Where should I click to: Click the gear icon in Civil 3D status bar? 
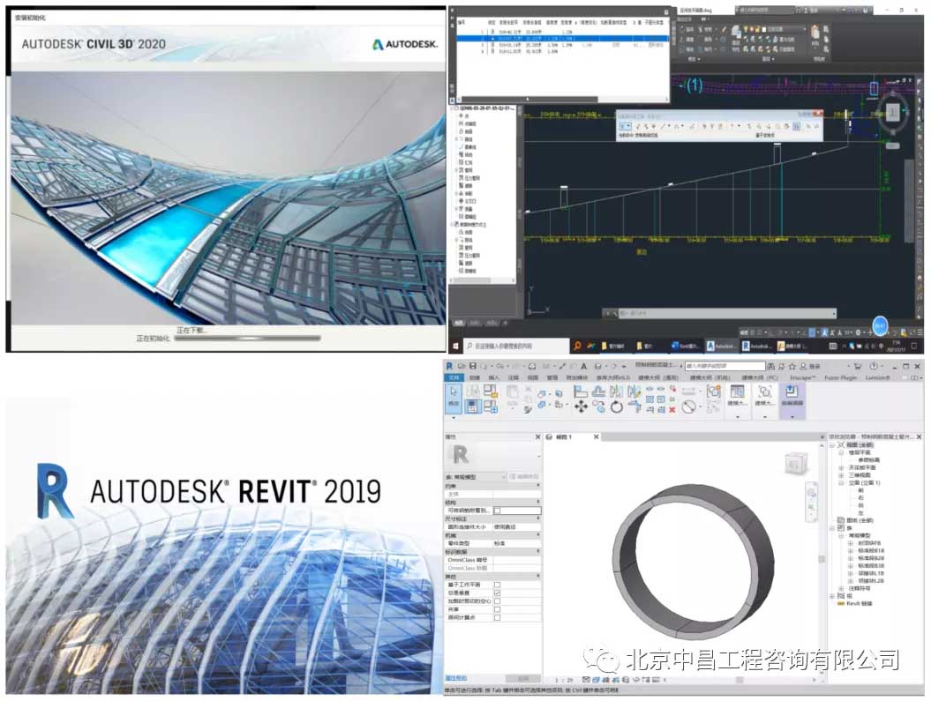click(x=859, y=332)
